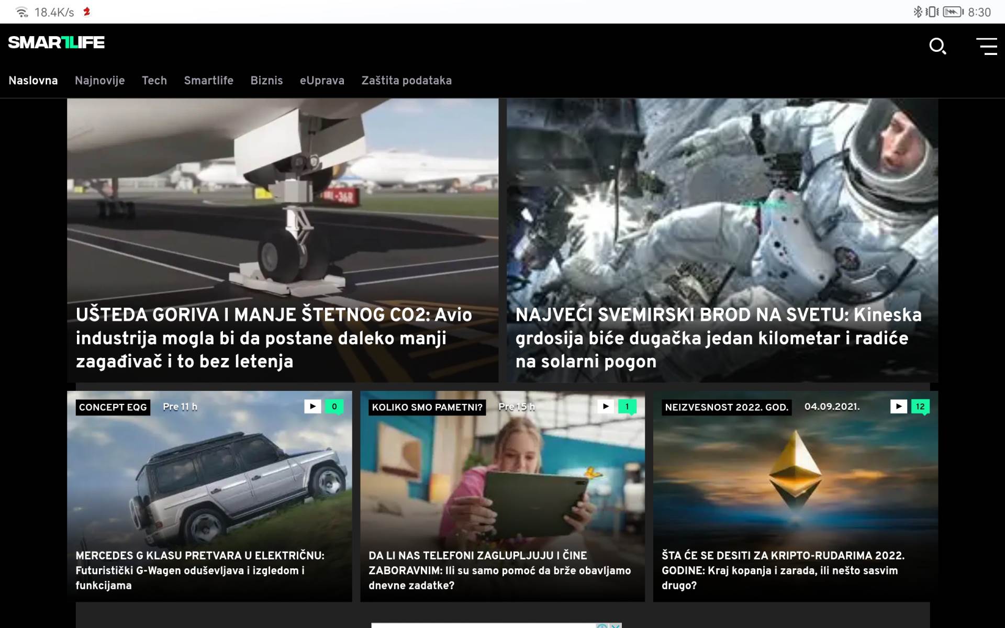This screenshot has width=1005, height=628.
Task: Click the Bluetooth icon in the status bar
Action: [x=918, y=10]
